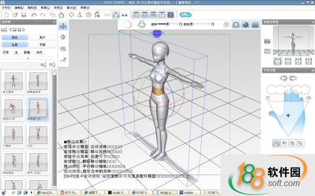Reset perspective with arrow after 透视 slider

coord(213,24)
